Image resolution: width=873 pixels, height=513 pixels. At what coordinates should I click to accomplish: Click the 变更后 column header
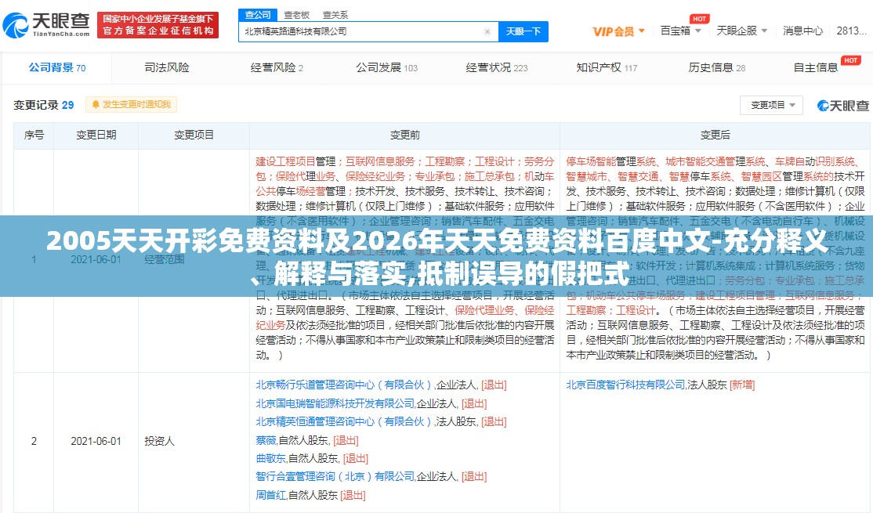[715, 135]
